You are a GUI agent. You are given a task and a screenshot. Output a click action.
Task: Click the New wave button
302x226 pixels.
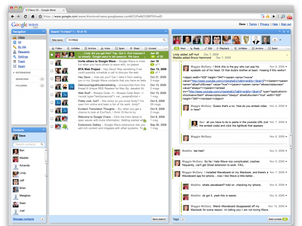tap(57, 40)
